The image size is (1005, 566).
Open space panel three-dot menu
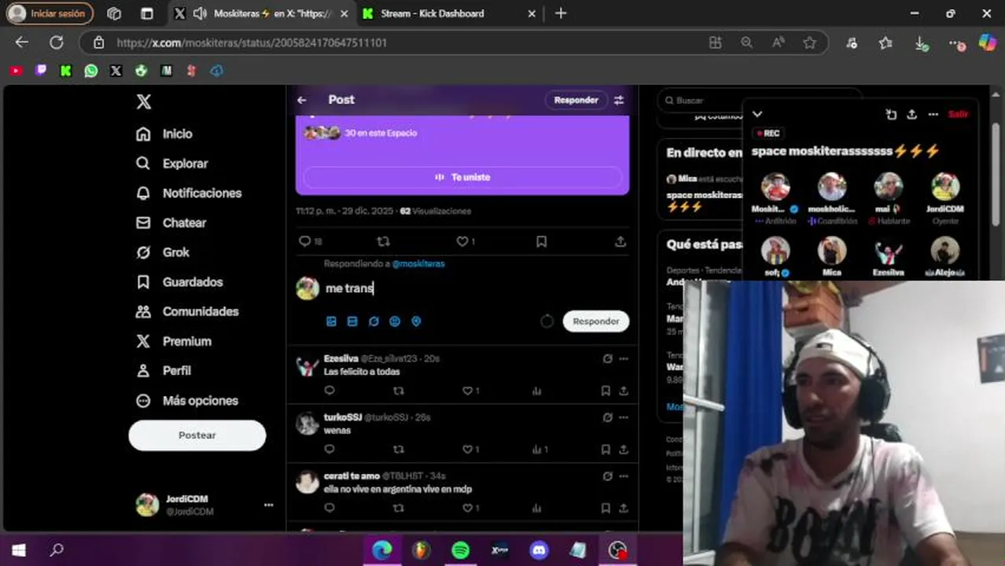tap(933, 114)
